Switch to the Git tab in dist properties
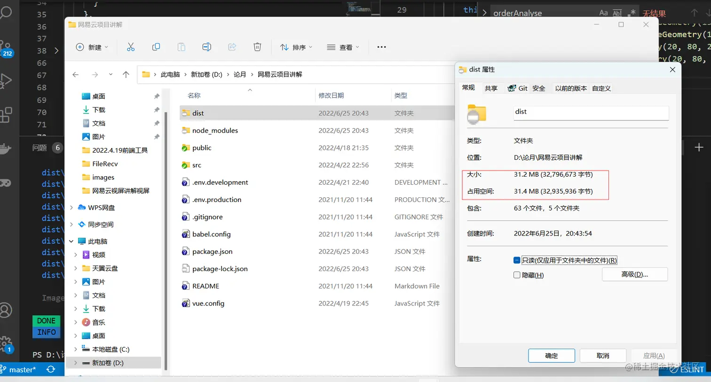This screenshot has width=711, height=382. (x=517, y=88)
